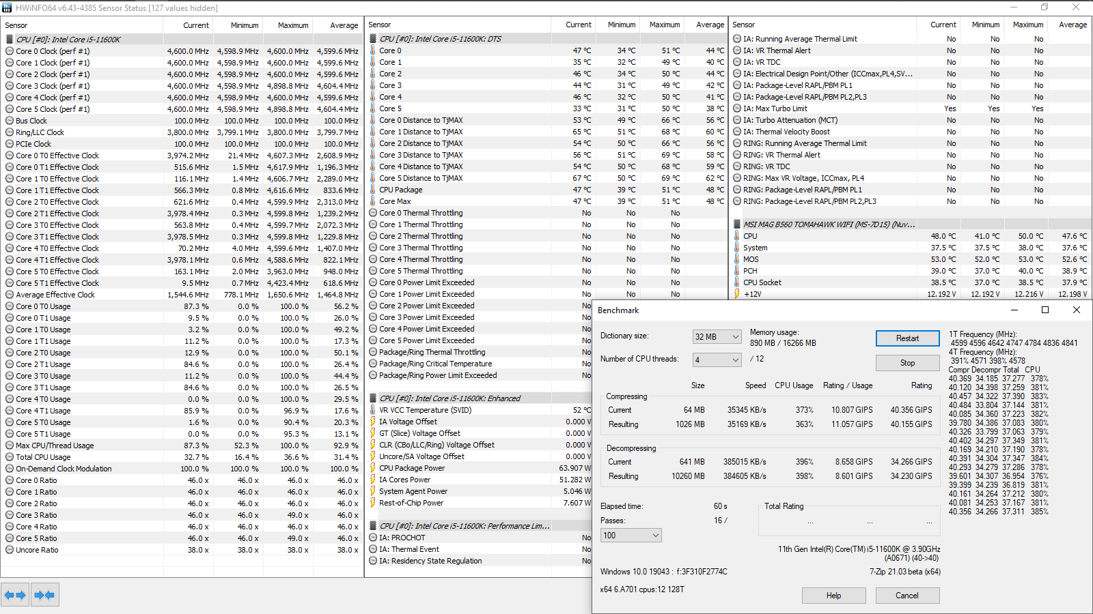Click the icon beside Package/Ring Critical Temperature
Screen dimensions: 1093x614
coord(373,364)
